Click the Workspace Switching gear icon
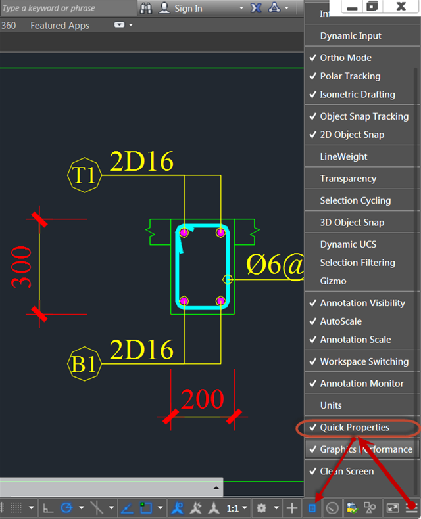 point(262,508)
